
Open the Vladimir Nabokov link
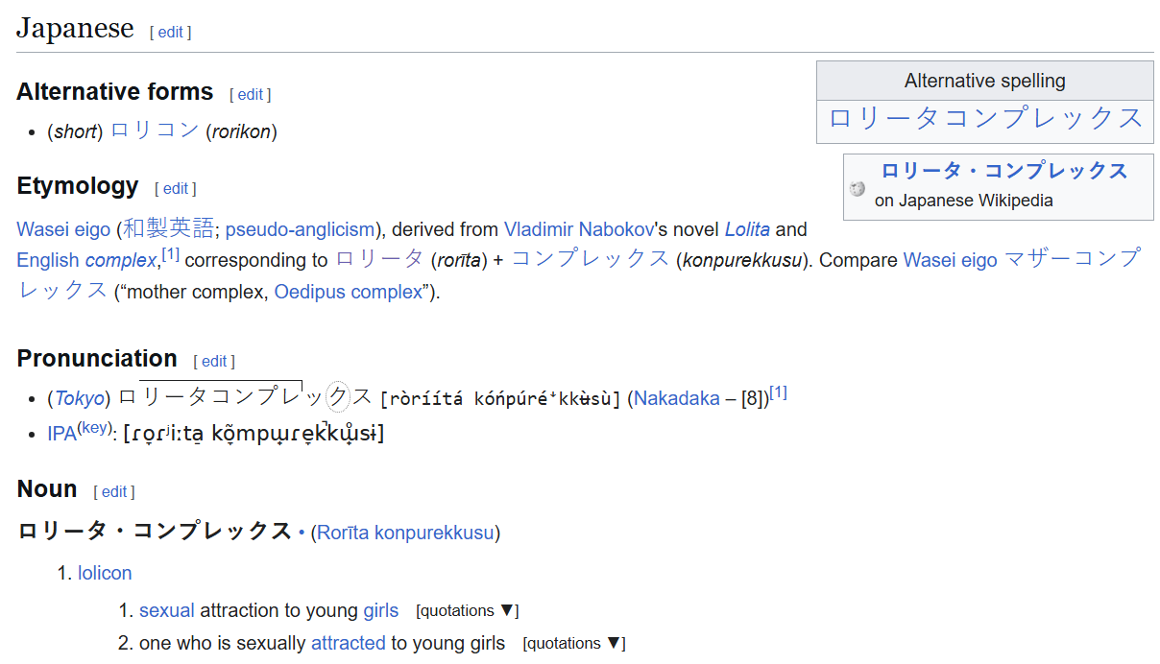tap(578, 229)
